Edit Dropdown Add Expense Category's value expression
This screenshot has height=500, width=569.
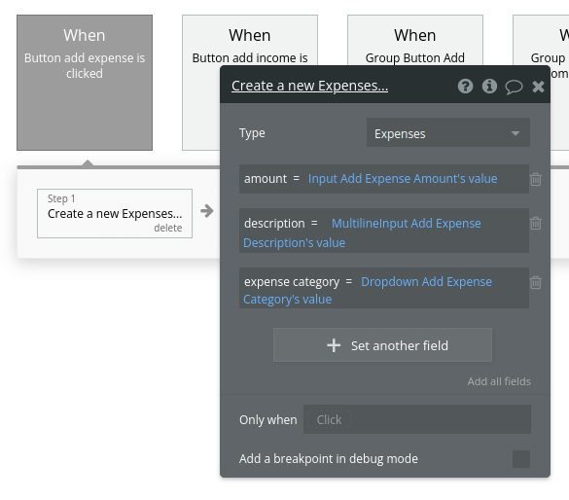pyautogui.click(x=368, y=290)
